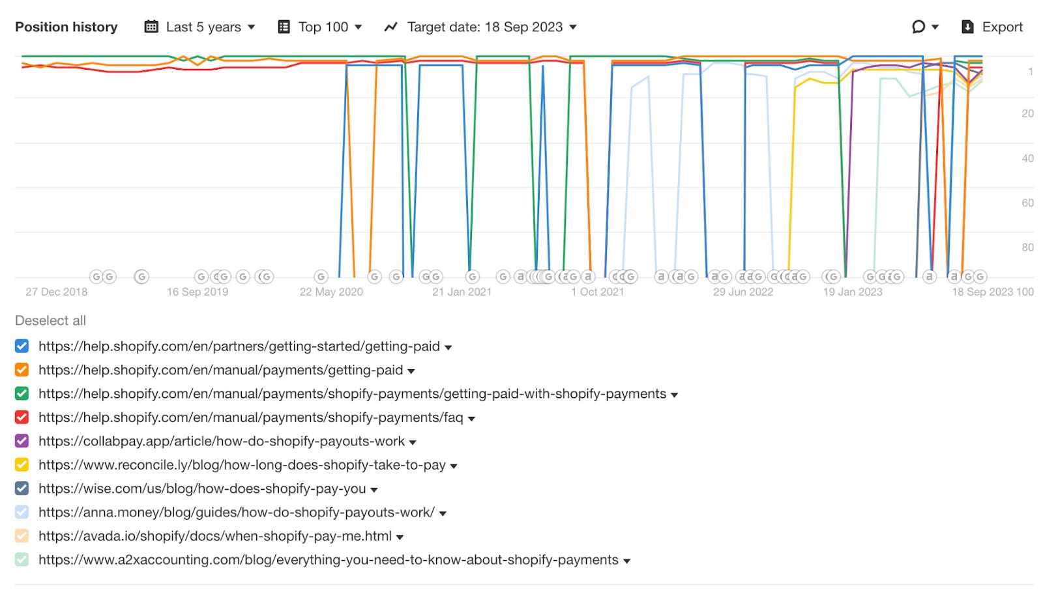Expand the caret after partners/getting-started/getting-paid URL
Viewport: 1043px width, 590px height.
pos(448,348)
